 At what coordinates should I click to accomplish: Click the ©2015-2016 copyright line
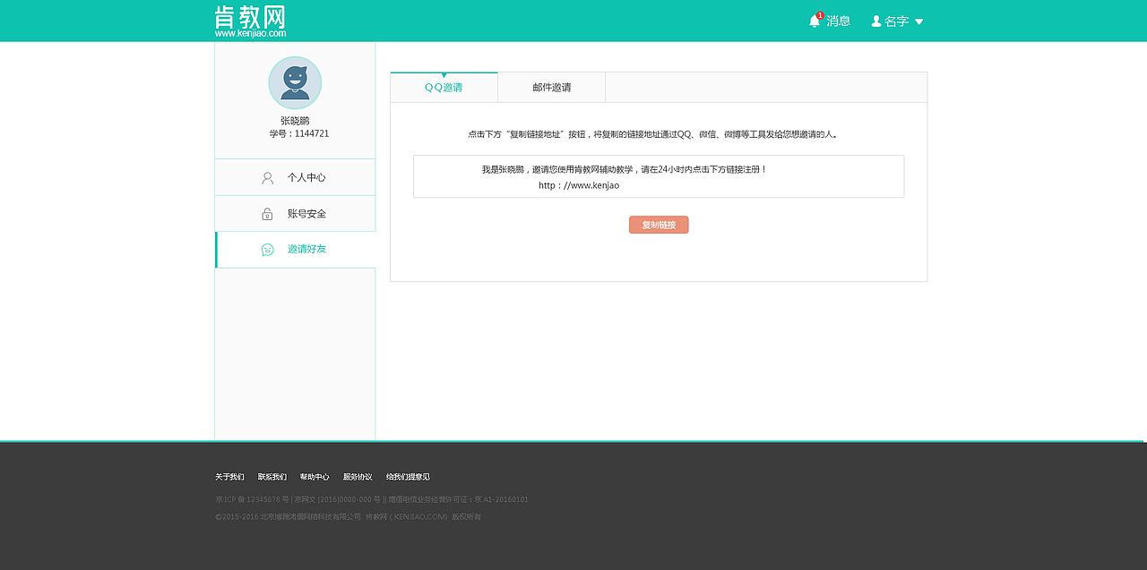pos(349,516)
